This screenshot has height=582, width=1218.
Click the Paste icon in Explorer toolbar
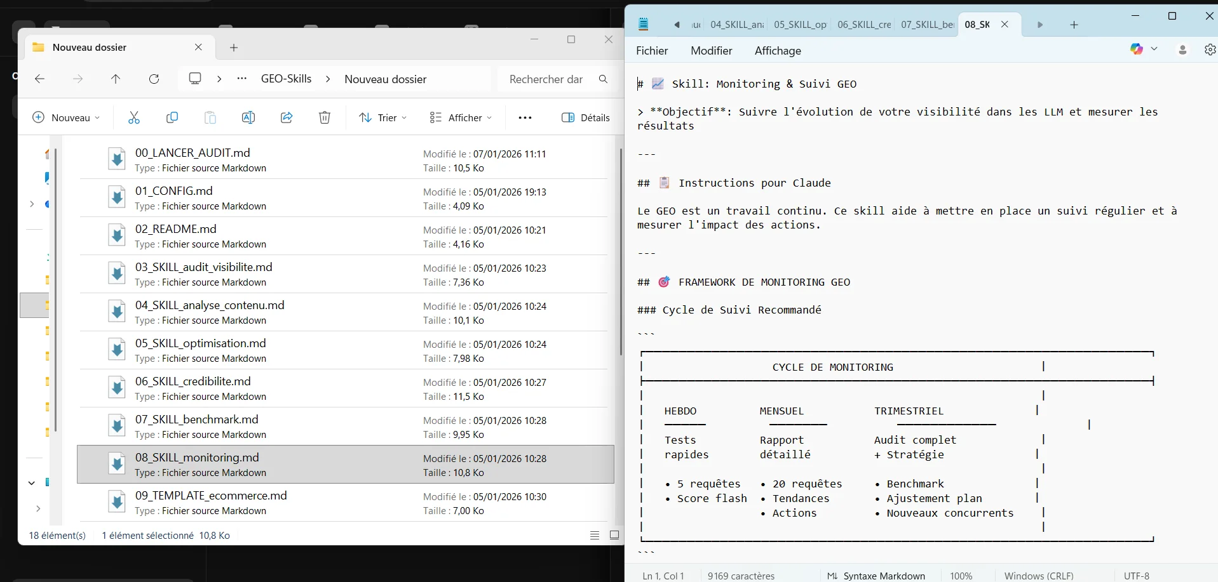click(x=210, y=117)
